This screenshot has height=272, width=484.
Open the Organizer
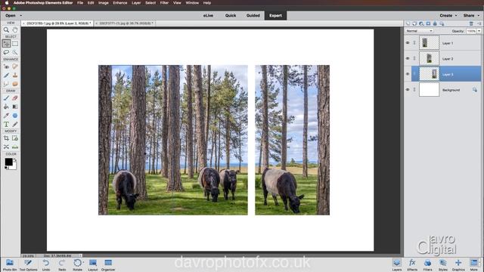coord(108,265)
